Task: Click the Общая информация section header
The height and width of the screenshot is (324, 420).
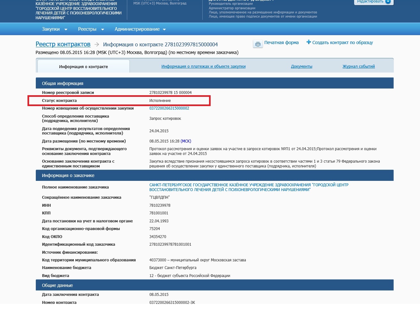Action: [x=214, y=83]
